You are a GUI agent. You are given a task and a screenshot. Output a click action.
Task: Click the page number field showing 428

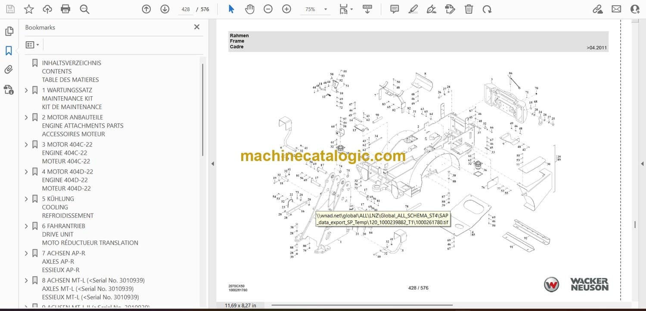(186, 9)
